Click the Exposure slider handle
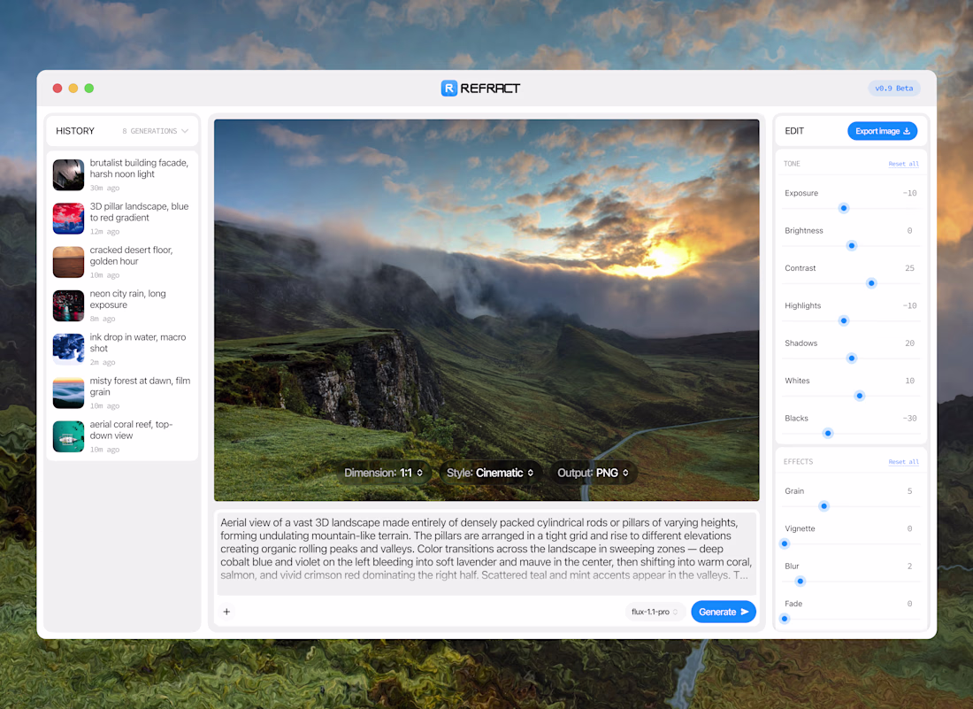The width and height of the screenshot is (973, 709). click(x=843, y=208)
